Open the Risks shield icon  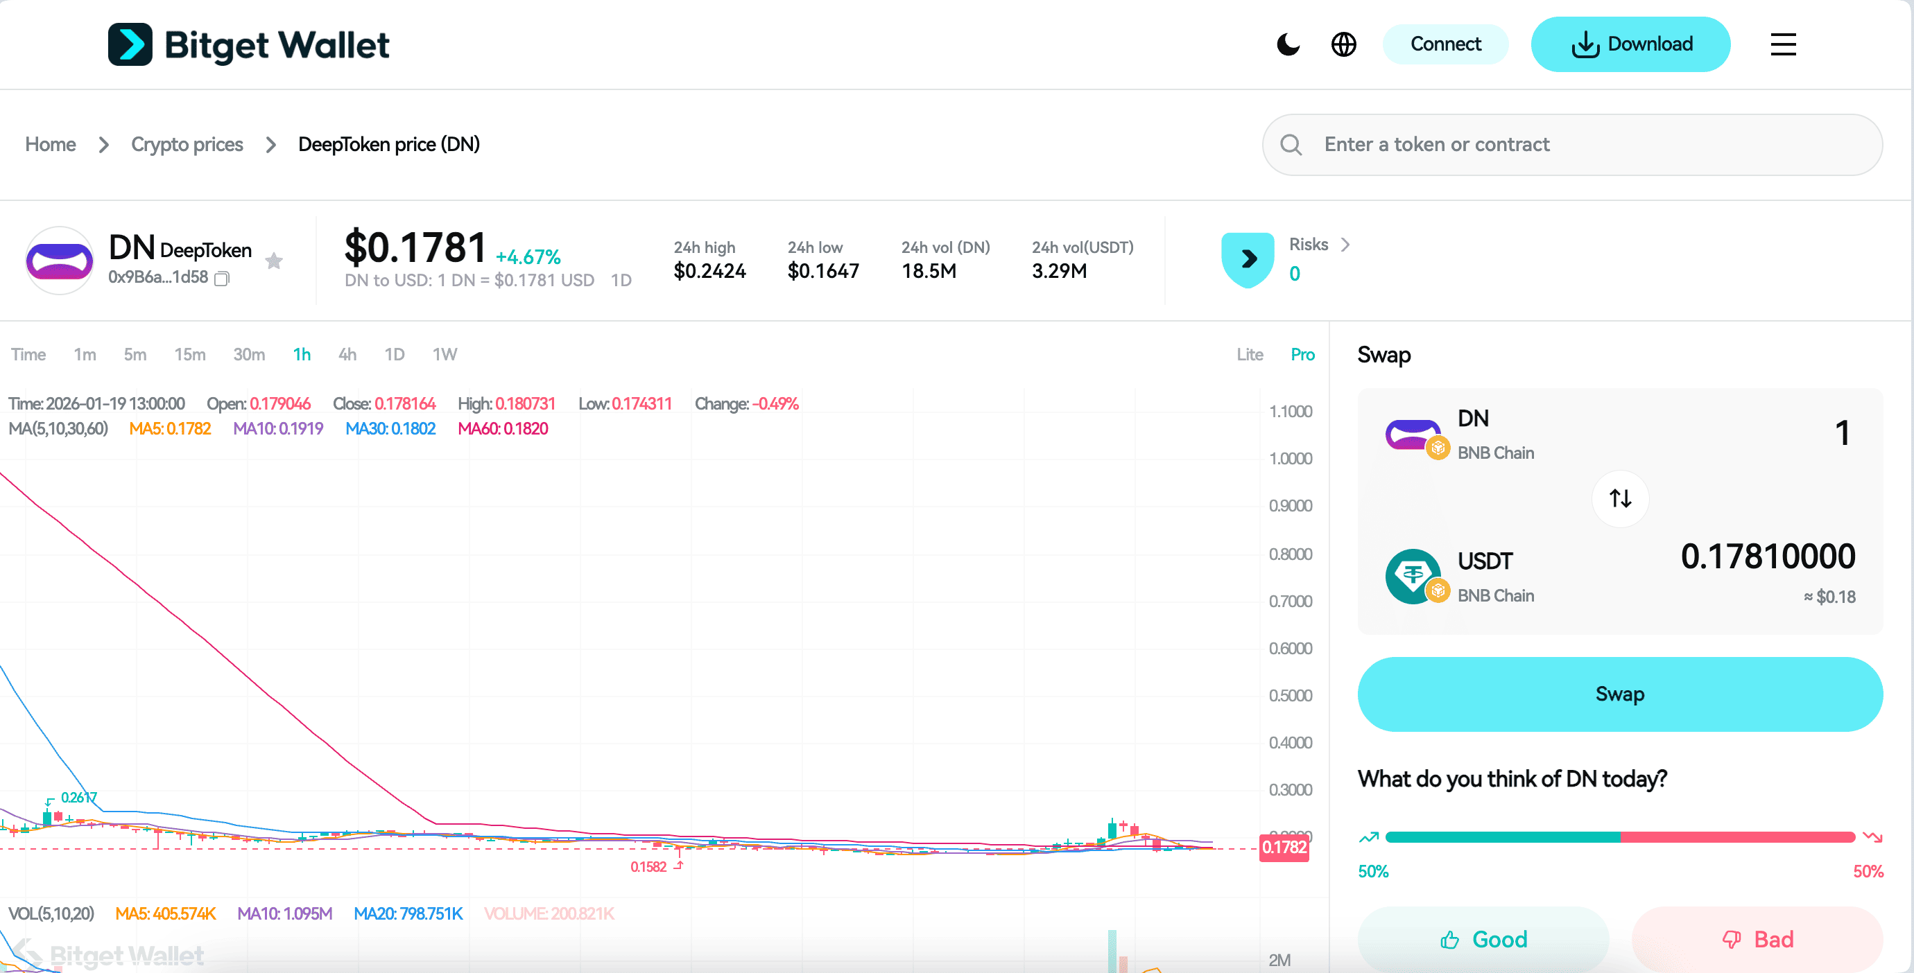pos(1248,258)
